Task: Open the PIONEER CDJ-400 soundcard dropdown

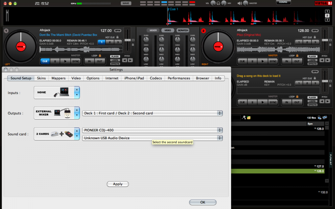Action: click(152, 130)
